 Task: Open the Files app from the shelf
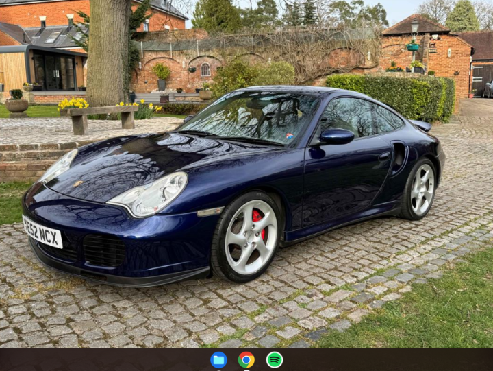pyautogui.click(x=218, y=359)
